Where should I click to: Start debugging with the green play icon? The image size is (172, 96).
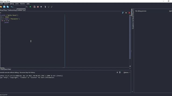pos(30,7)
